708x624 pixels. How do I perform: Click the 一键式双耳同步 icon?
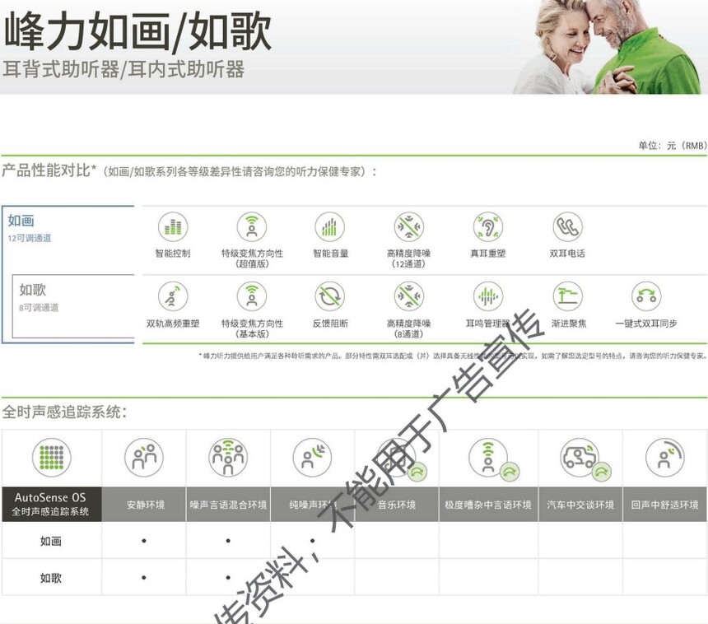[x=646, y=296]
